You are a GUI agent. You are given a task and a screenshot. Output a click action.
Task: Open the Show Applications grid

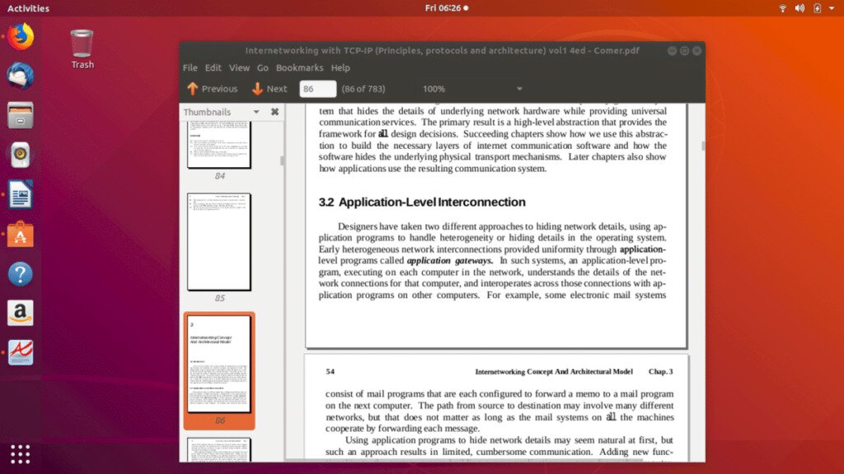click(20, 454)
